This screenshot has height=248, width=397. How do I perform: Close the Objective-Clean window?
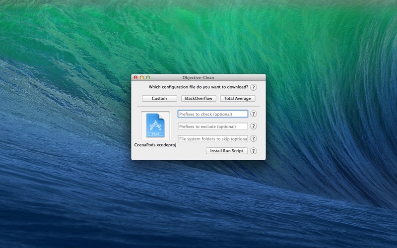[x=135, y=77]
